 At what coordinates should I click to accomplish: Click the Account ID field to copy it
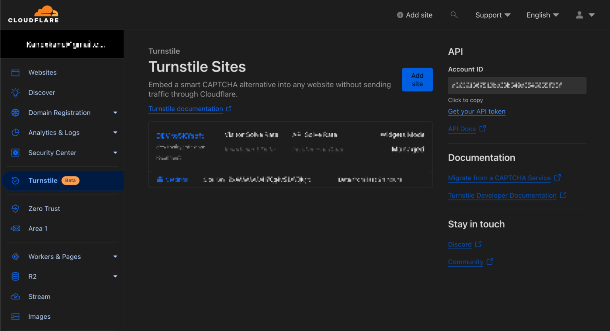click(x=517, y=85)
